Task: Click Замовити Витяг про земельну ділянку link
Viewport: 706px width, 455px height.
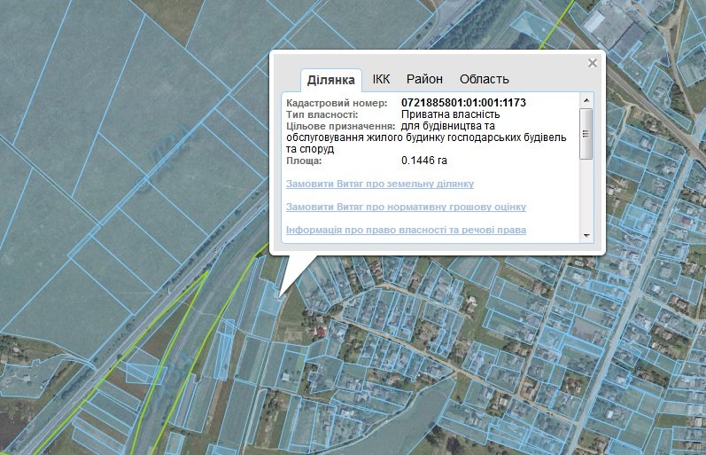Action: click(380, 184)
